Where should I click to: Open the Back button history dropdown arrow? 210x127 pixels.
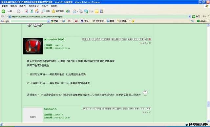(14, 11)
